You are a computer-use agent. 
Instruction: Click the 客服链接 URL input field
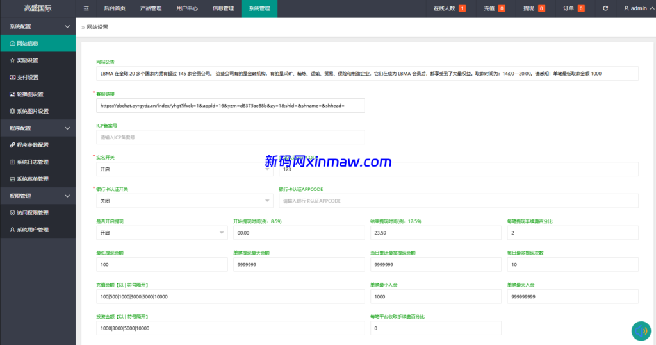coord(231,106)
